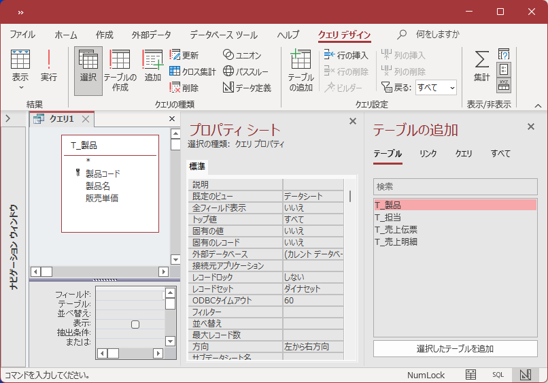Screen dimensions: 548x383
Task: Click the 何をしますか search box
Action: pyautogui.click(x=438, y=34)
